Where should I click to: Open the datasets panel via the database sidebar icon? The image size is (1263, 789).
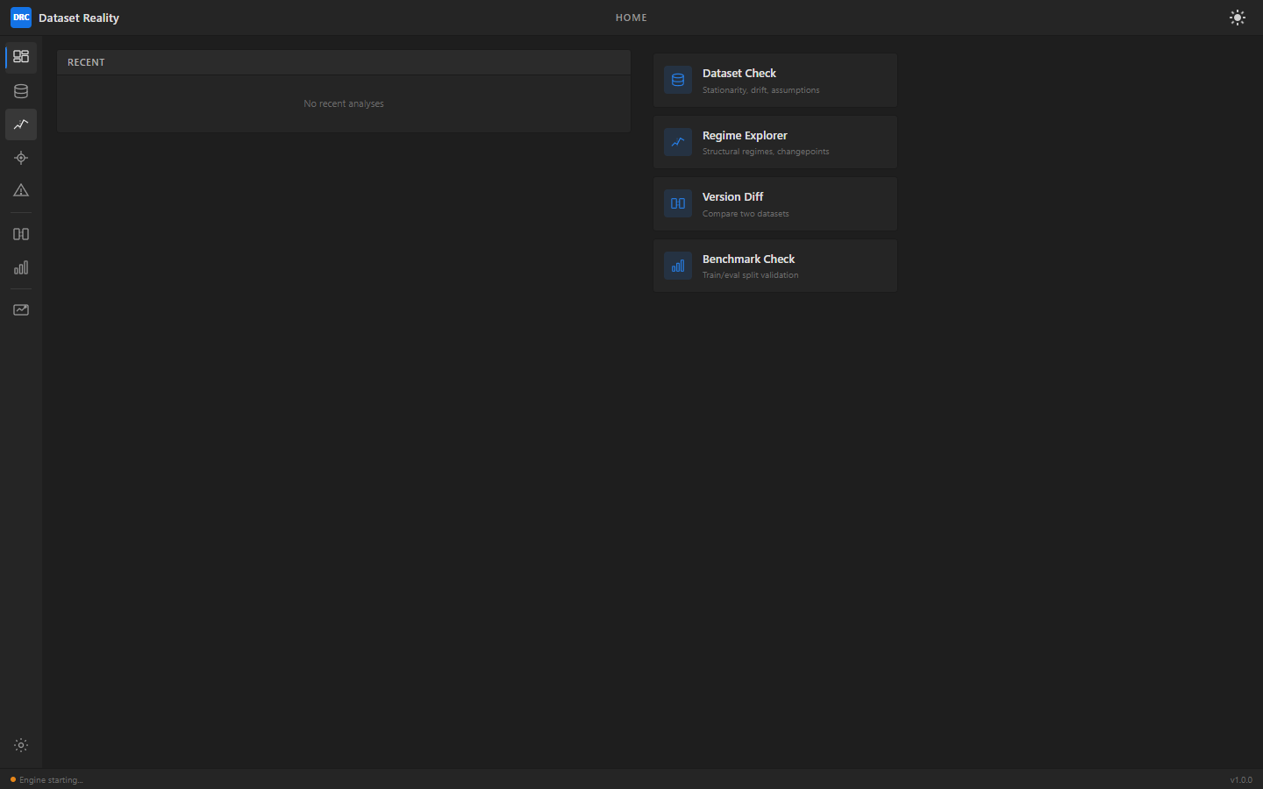click(20, 90)
